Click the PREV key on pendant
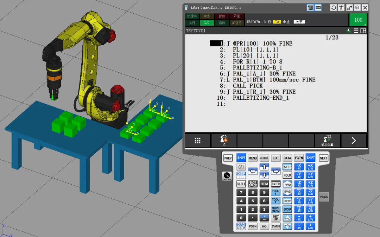Screen dimensions: 380x237 [228, 158]
